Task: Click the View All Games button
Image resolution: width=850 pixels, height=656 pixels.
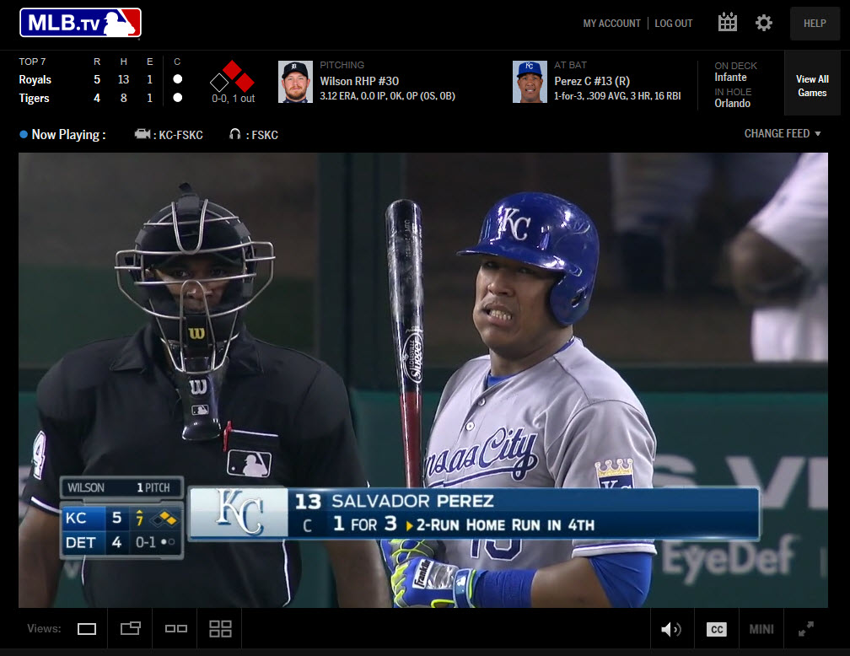Action: coord(812,86)
